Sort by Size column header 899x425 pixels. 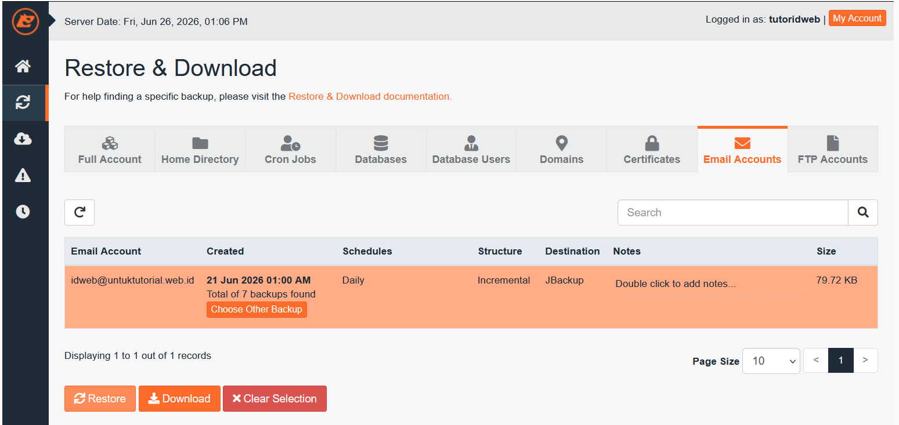point(826,251)
